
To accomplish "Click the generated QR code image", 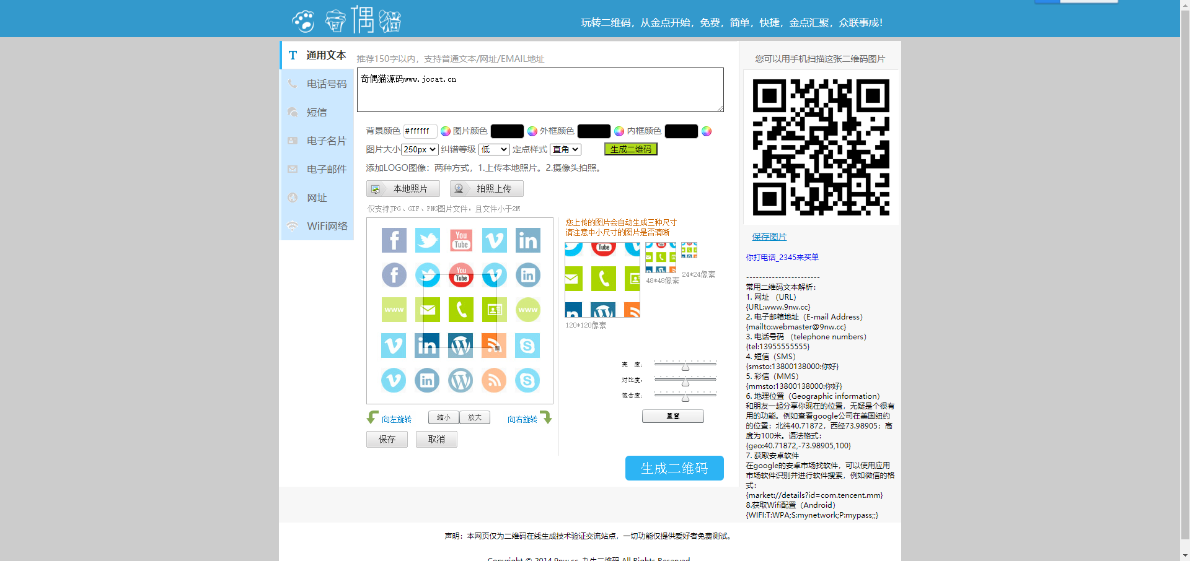I will [821, 147].
